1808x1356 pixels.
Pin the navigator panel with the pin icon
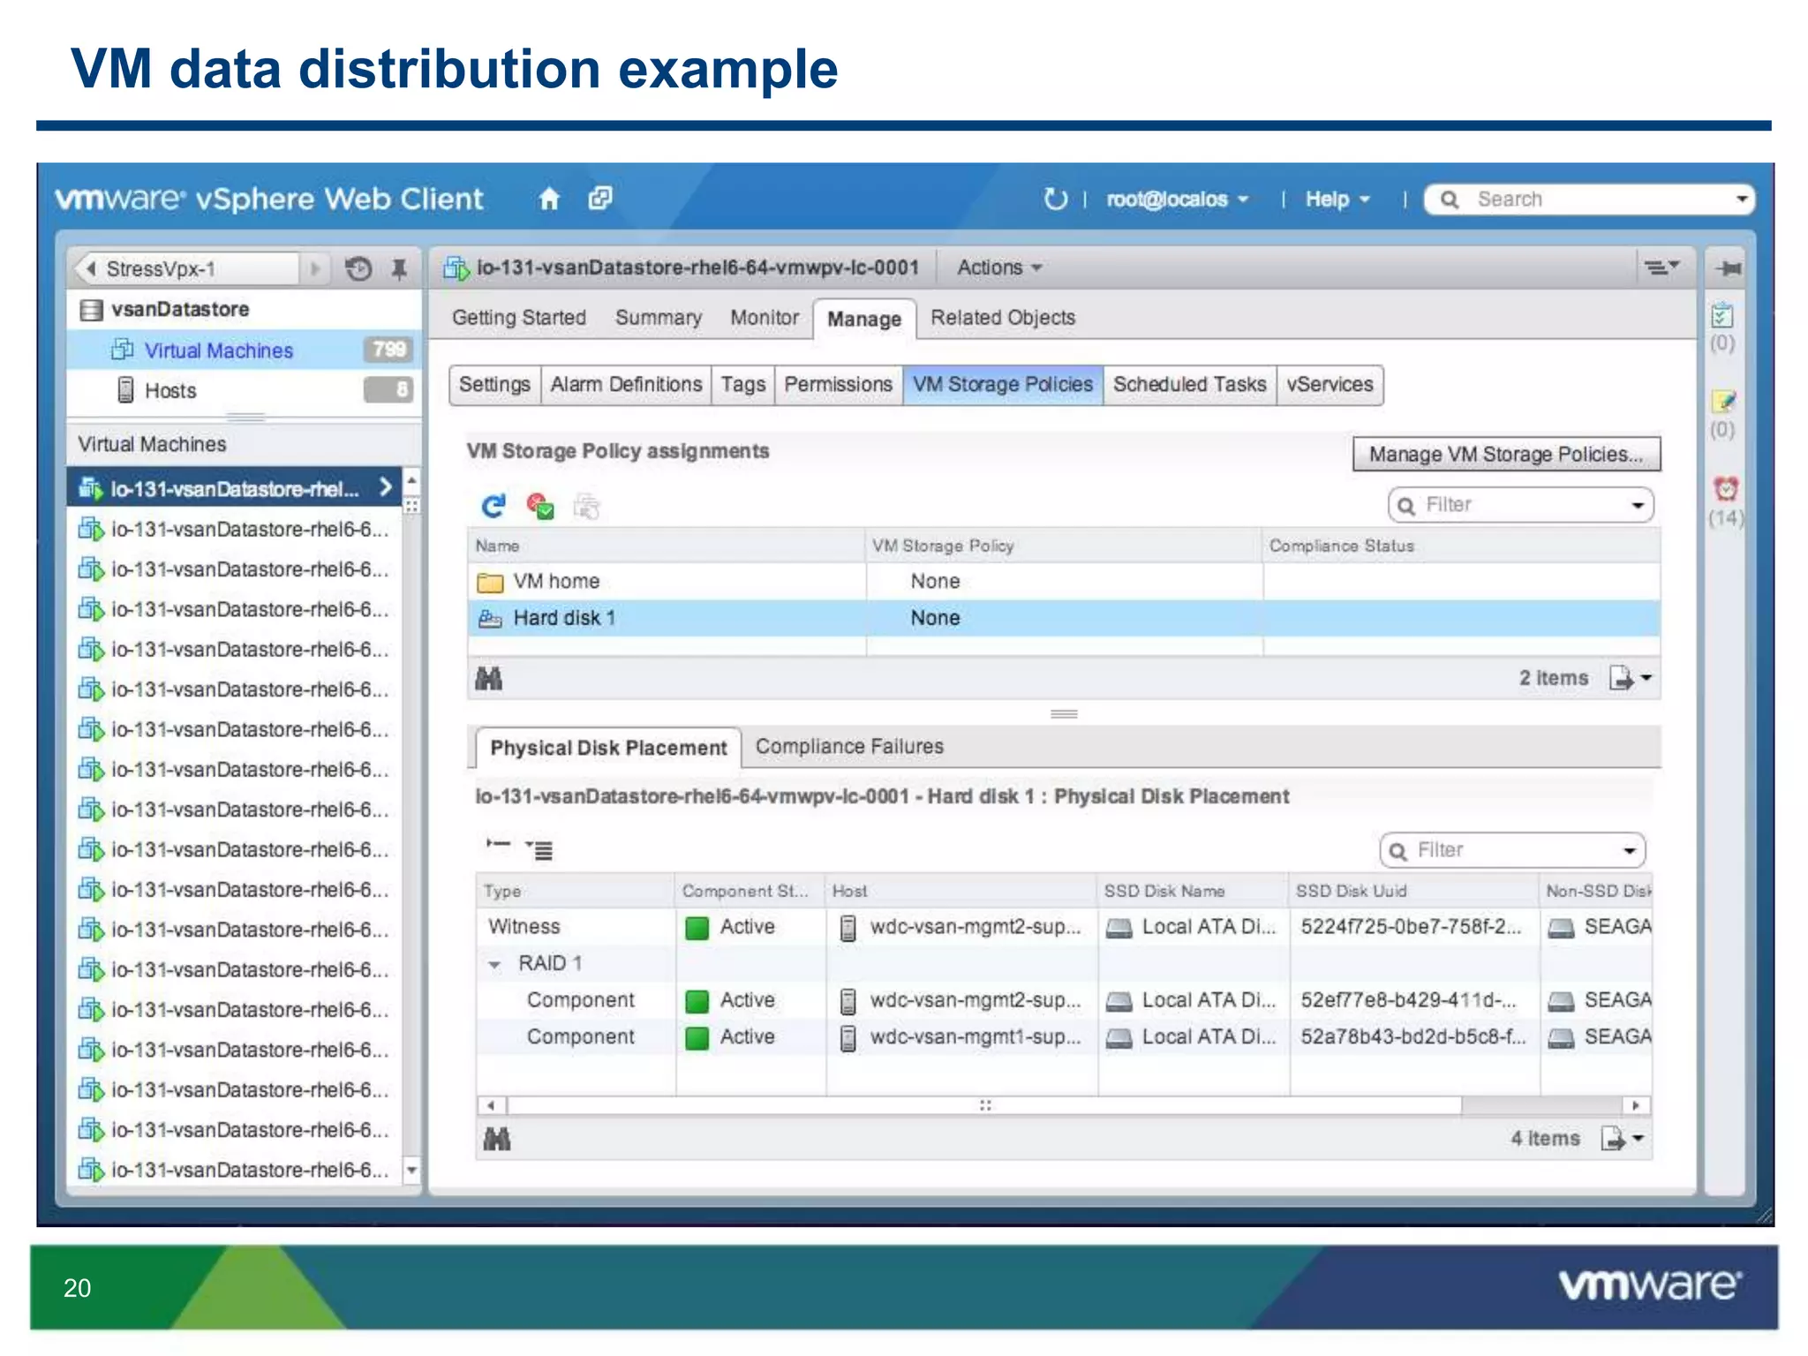coord(399,268)
